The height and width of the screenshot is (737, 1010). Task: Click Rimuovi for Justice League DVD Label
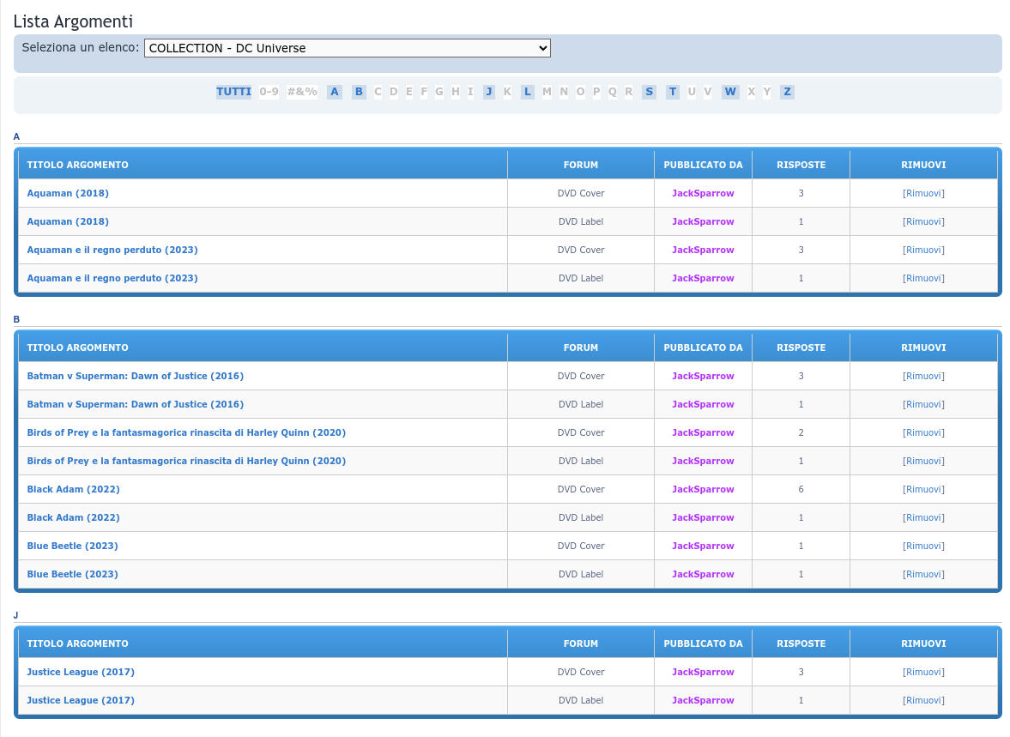(923, 700)
